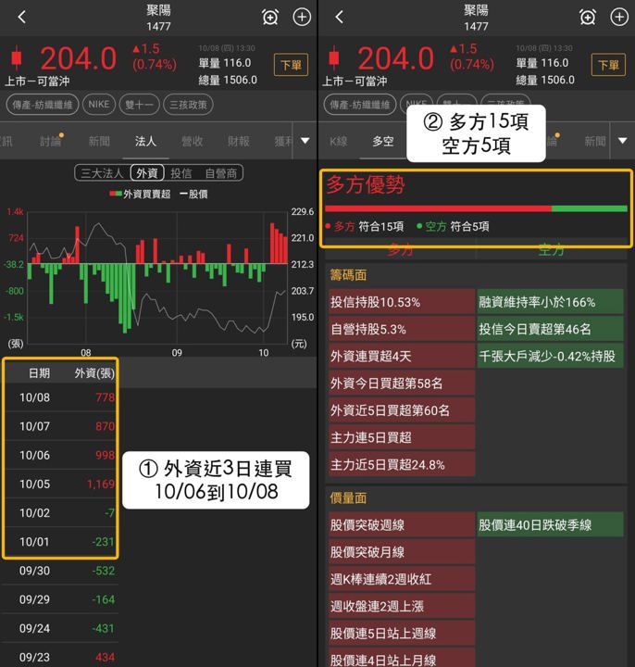Select 傳產-紡織纖維 tag in left panel

point(43,105)
